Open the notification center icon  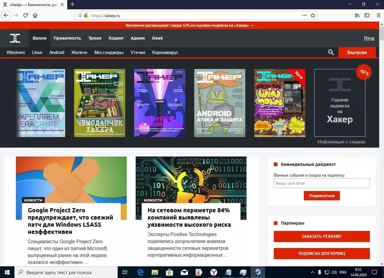point(374,272)
